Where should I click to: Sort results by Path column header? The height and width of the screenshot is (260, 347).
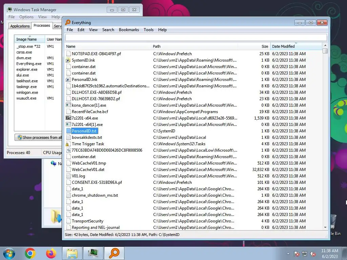(194, 46)
